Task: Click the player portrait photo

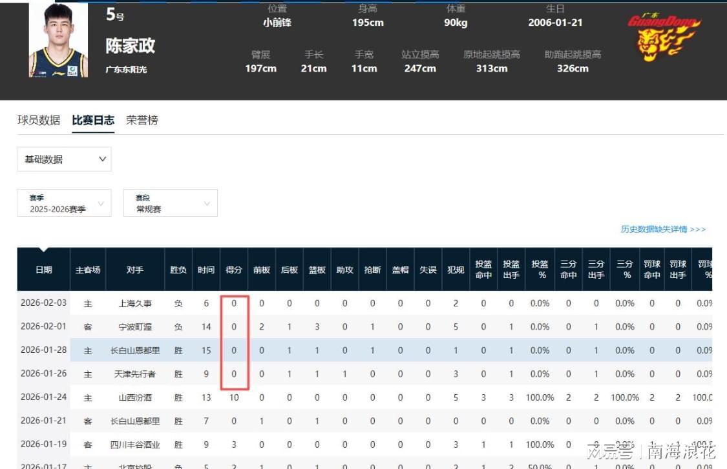Action: [x=57, y=40]
